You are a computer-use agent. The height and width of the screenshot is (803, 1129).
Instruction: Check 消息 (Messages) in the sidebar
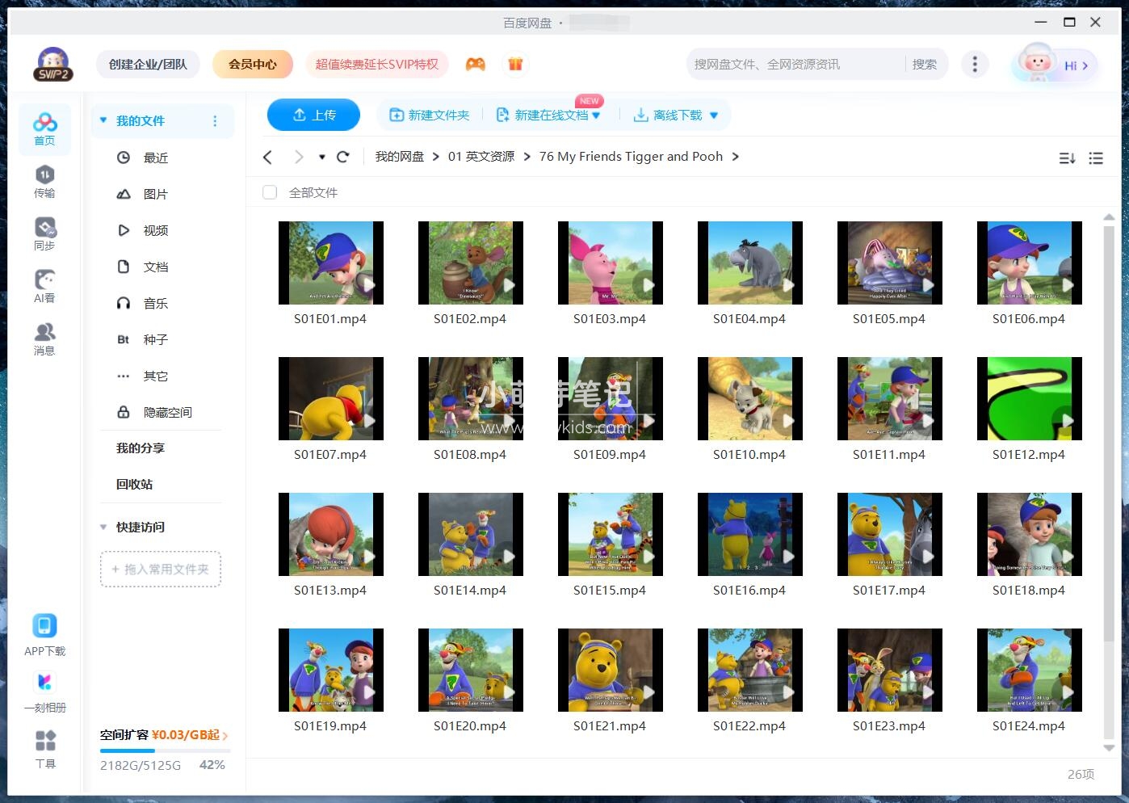pos(44,337)
